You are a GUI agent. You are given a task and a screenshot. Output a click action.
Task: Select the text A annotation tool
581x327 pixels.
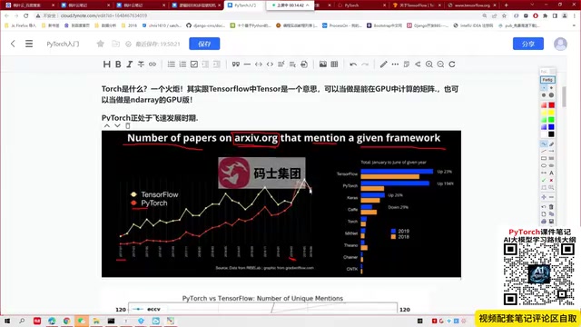[551, 173]
